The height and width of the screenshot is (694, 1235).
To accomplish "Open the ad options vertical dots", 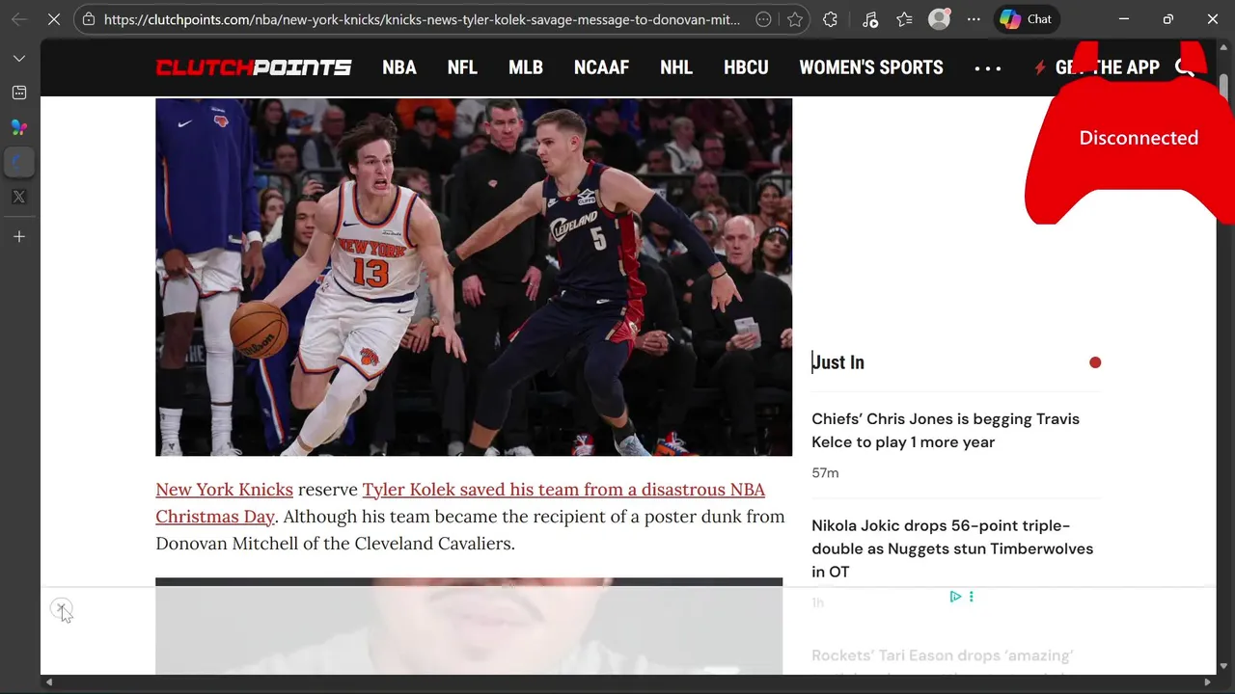I will [971, 597].
